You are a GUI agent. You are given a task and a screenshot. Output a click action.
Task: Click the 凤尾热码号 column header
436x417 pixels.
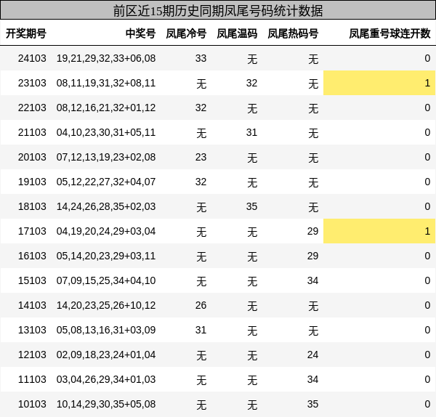293,33
